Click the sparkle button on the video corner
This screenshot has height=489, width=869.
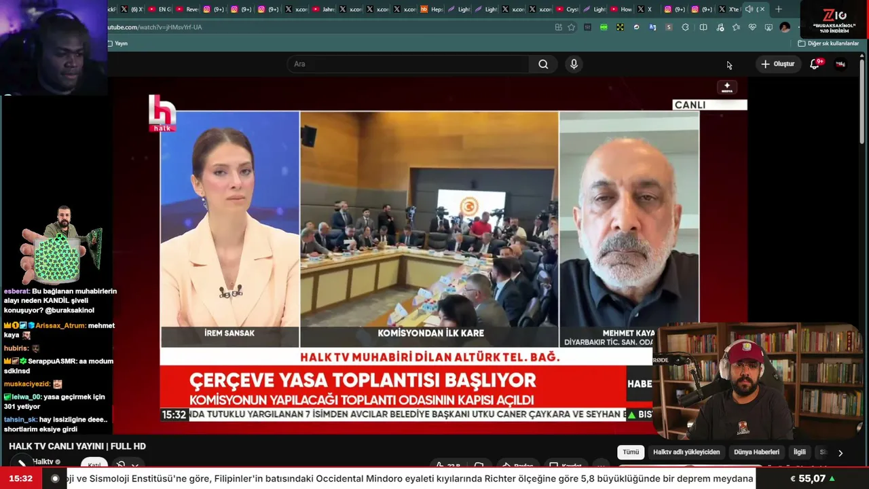(x=727, y=88)
